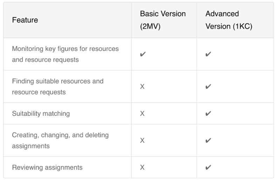280x181 pixels.
Task: Click Basic X for Suitability matching
Action: (142, 114)
